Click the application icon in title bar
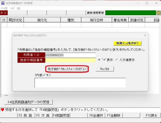This screenshot has width=161, height=123. 3,3
